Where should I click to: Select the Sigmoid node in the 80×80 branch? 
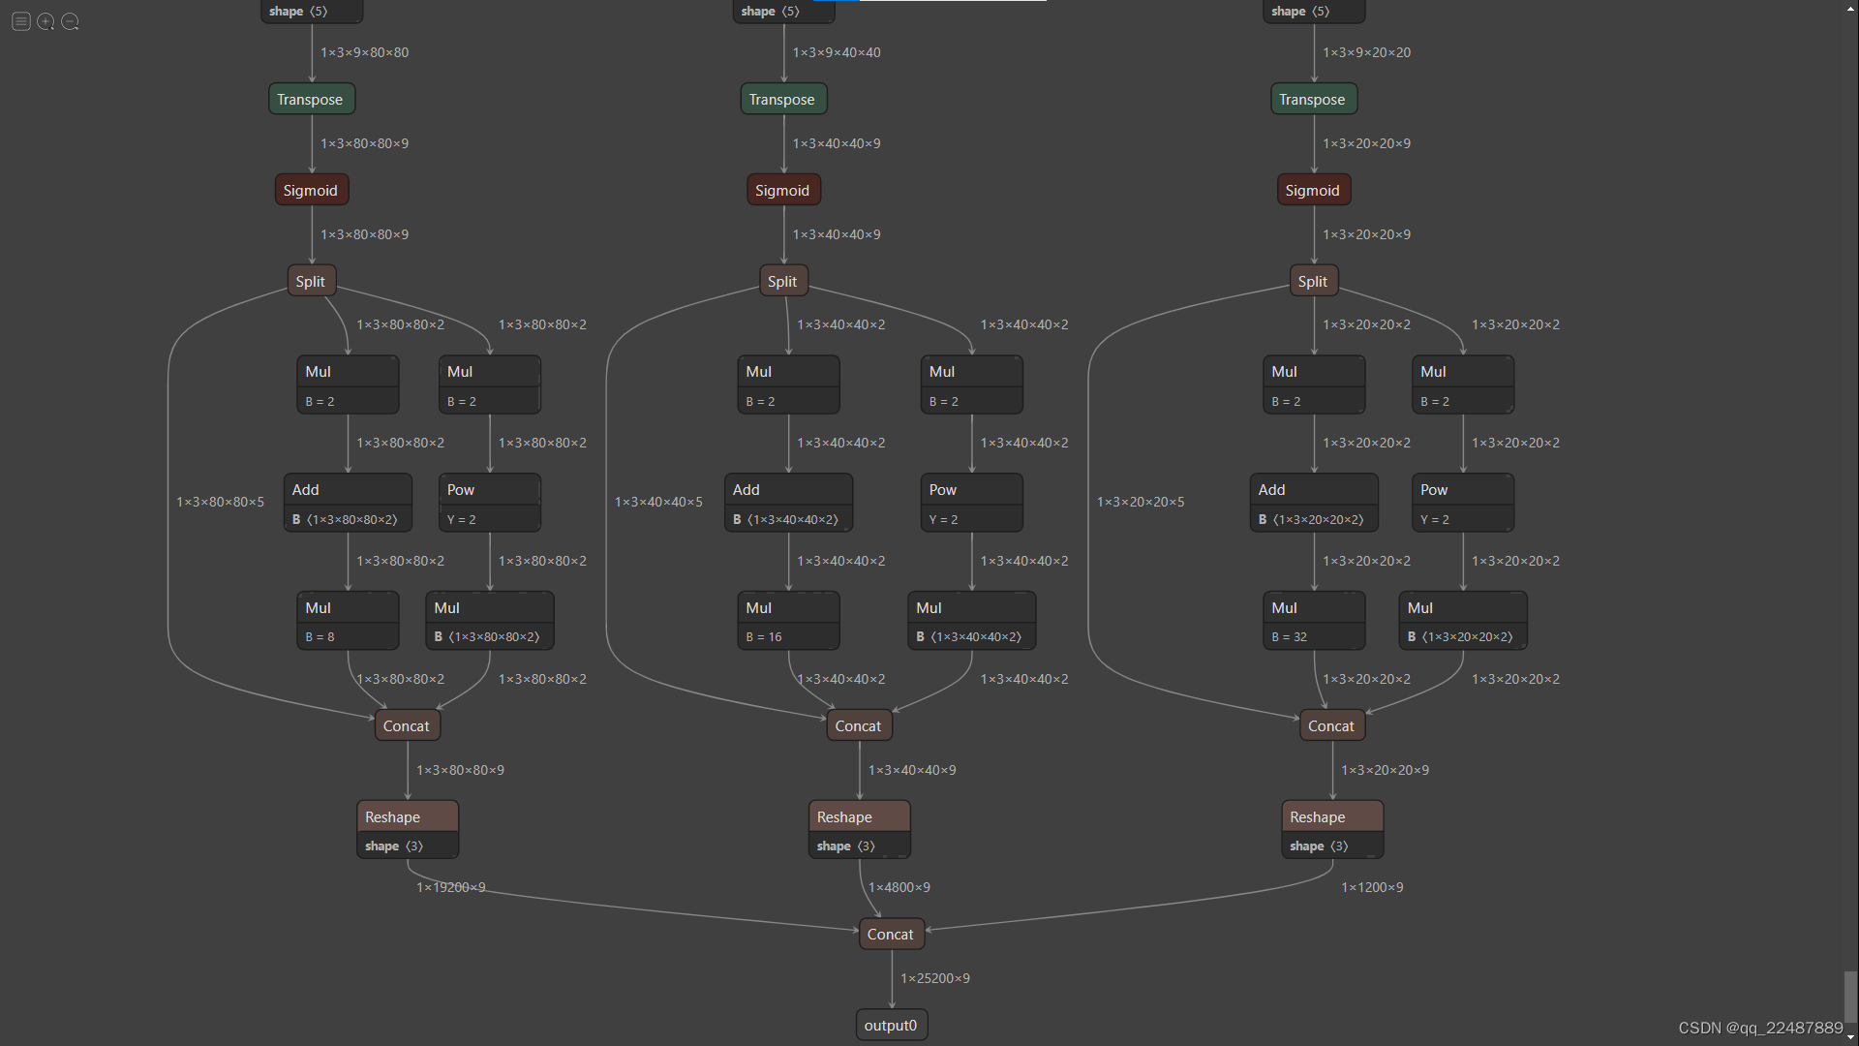pyautogui.click(x=312, y=190)
